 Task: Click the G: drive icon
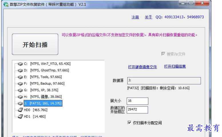pyautogui.click(x=20, y=90)
